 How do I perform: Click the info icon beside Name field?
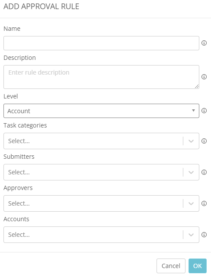[x=204, y=43]
